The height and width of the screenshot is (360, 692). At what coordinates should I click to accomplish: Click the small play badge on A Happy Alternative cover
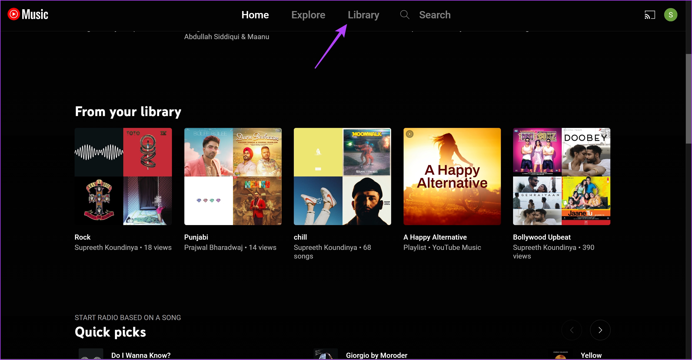[x=410, y=134]
